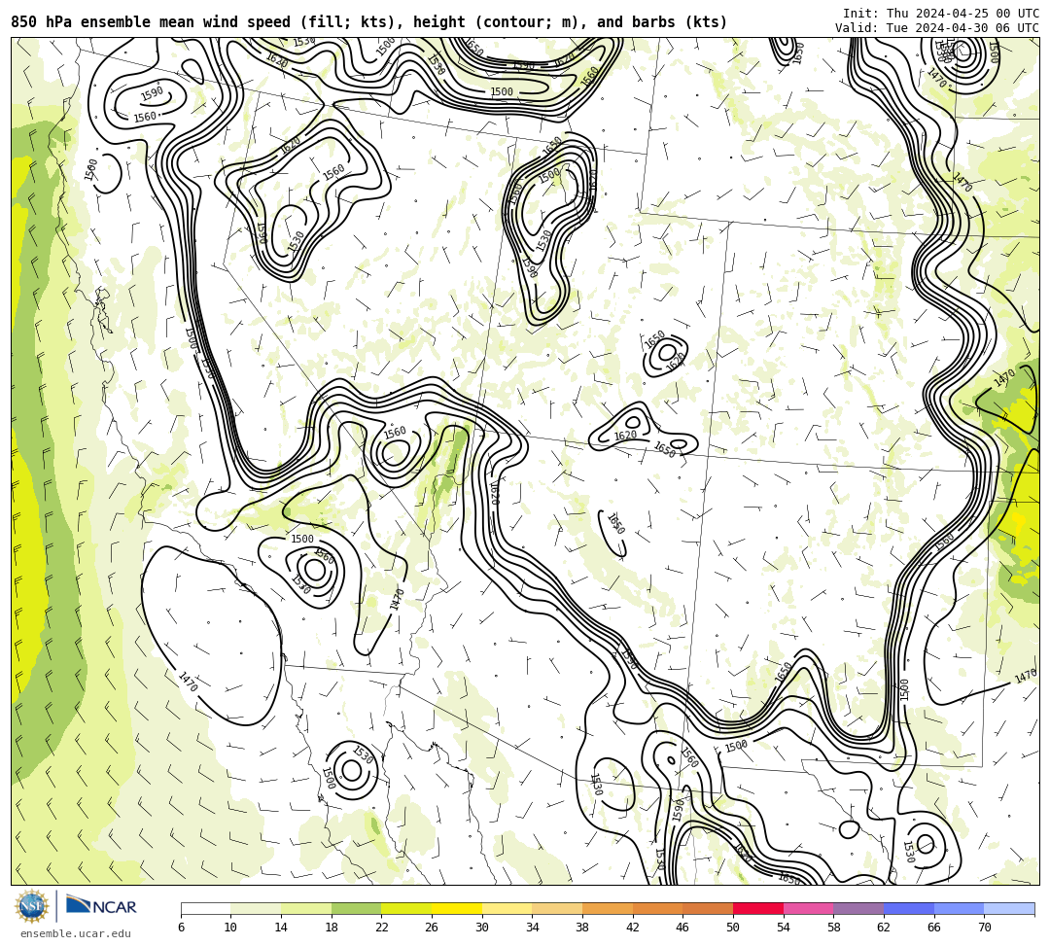Pick the blue 62–66 kts swatch
The width and height of the screenshot is (1050, 946).
click(x=909, y=908)
